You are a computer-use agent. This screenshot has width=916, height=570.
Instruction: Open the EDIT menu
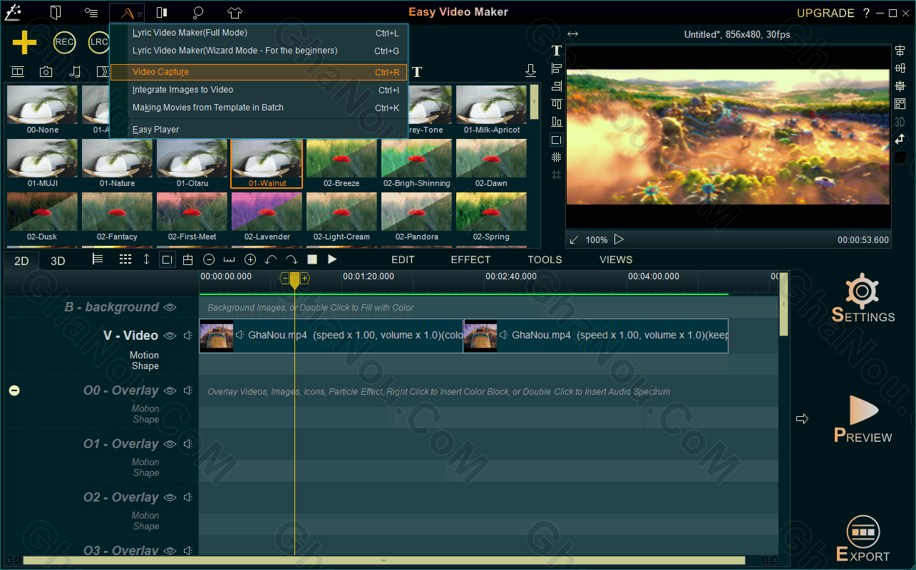point(403,259)
